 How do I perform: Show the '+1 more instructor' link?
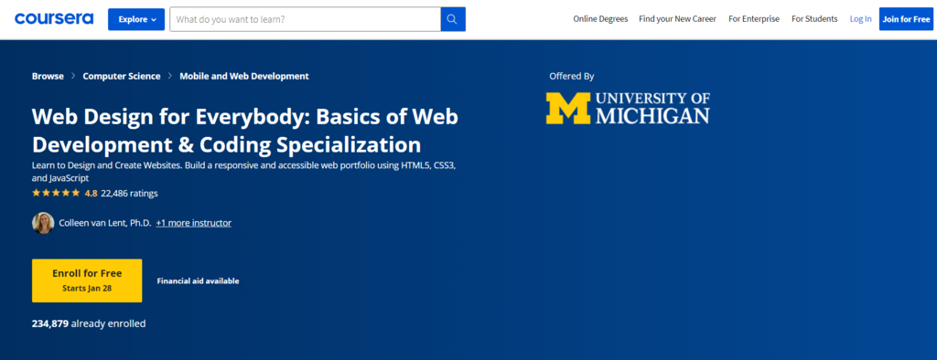194,223
